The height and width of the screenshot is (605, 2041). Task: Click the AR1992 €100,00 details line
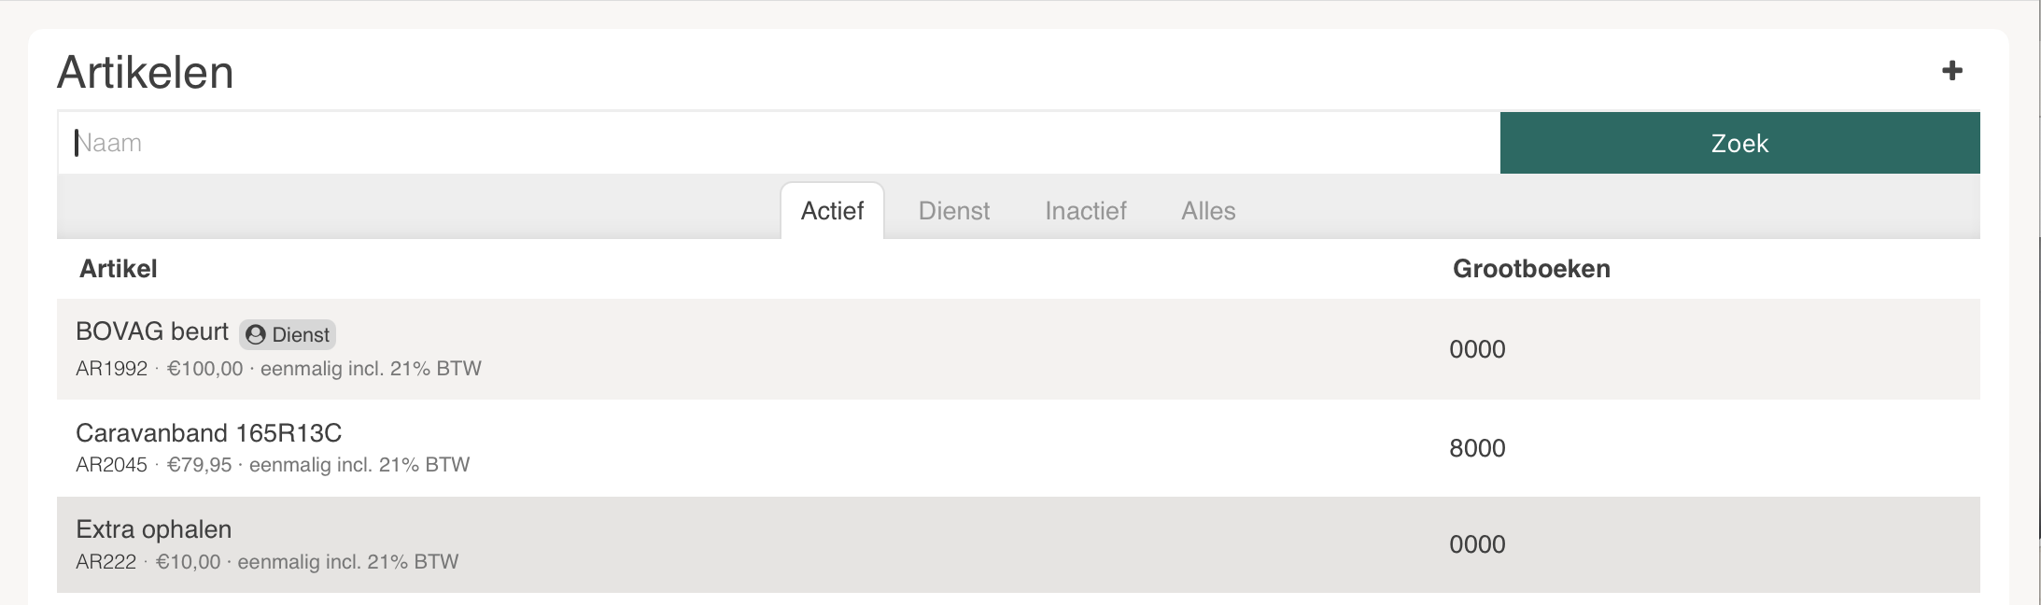point(278,369)
